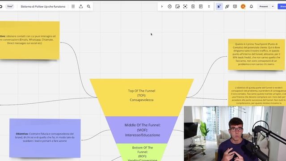Click the free plan badge
Viewport: 286px width, 161px height.
coord(10,6)
